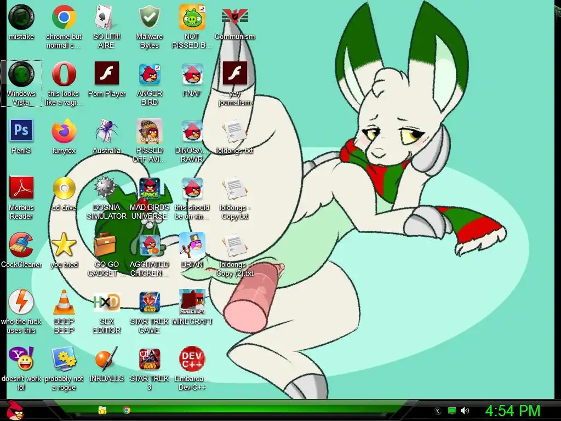Launch the Adobe 'Morbius Reader' icon

pyautogui.click(x=21, y=187)
